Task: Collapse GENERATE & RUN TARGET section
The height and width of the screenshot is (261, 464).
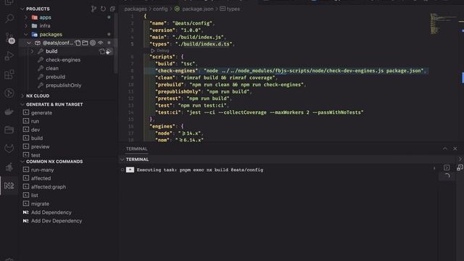Action: pos(22,104)
